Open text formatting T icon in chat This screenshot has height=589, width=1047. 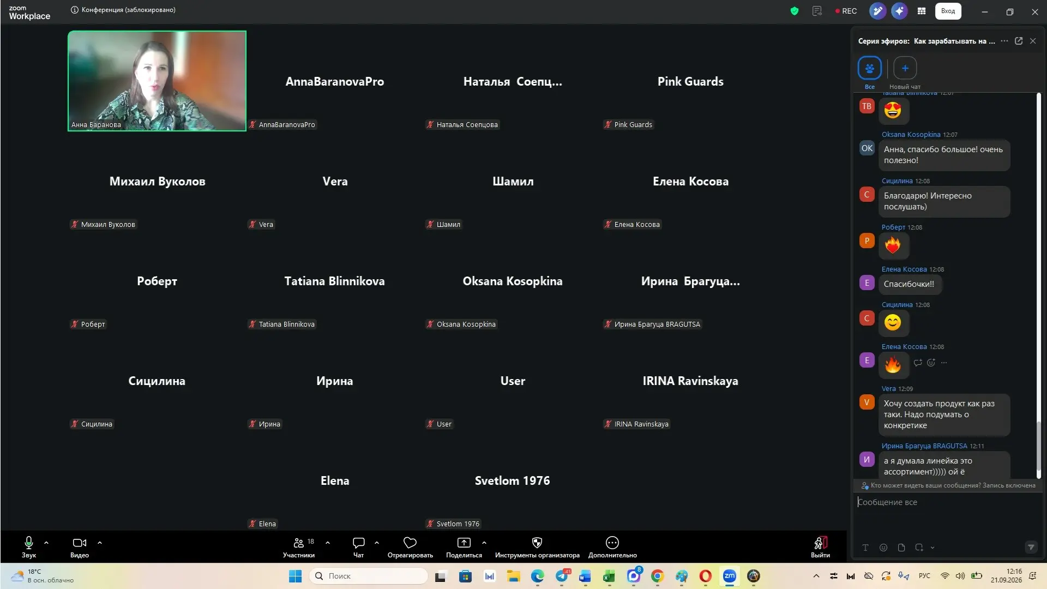[865, 548]
